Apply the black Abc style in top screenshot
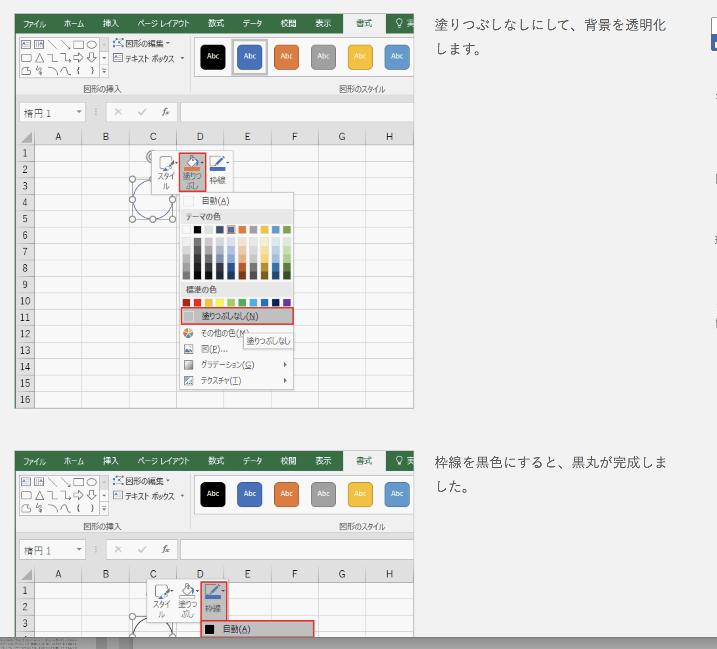 [x=213, y=57]
